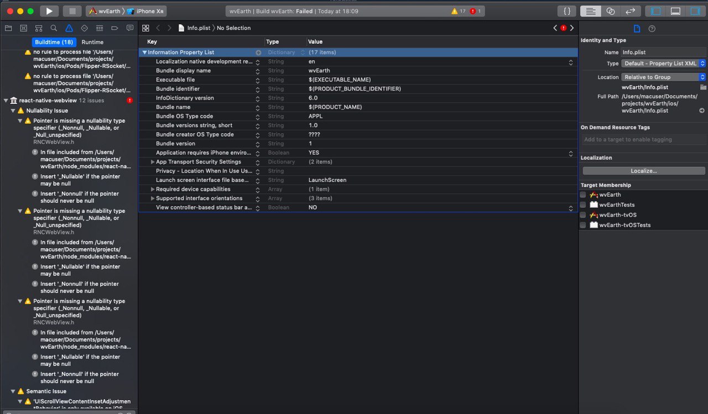
Task: Check wvEarth target membership
Action: [x=583, y=195]
